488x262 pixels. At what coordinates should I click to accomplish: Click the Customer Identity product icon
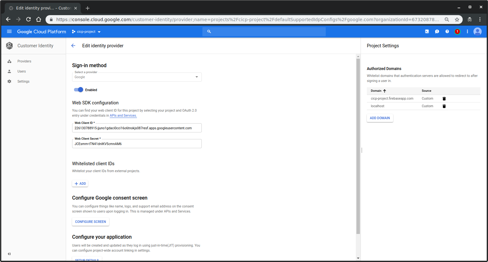point(9,46)
